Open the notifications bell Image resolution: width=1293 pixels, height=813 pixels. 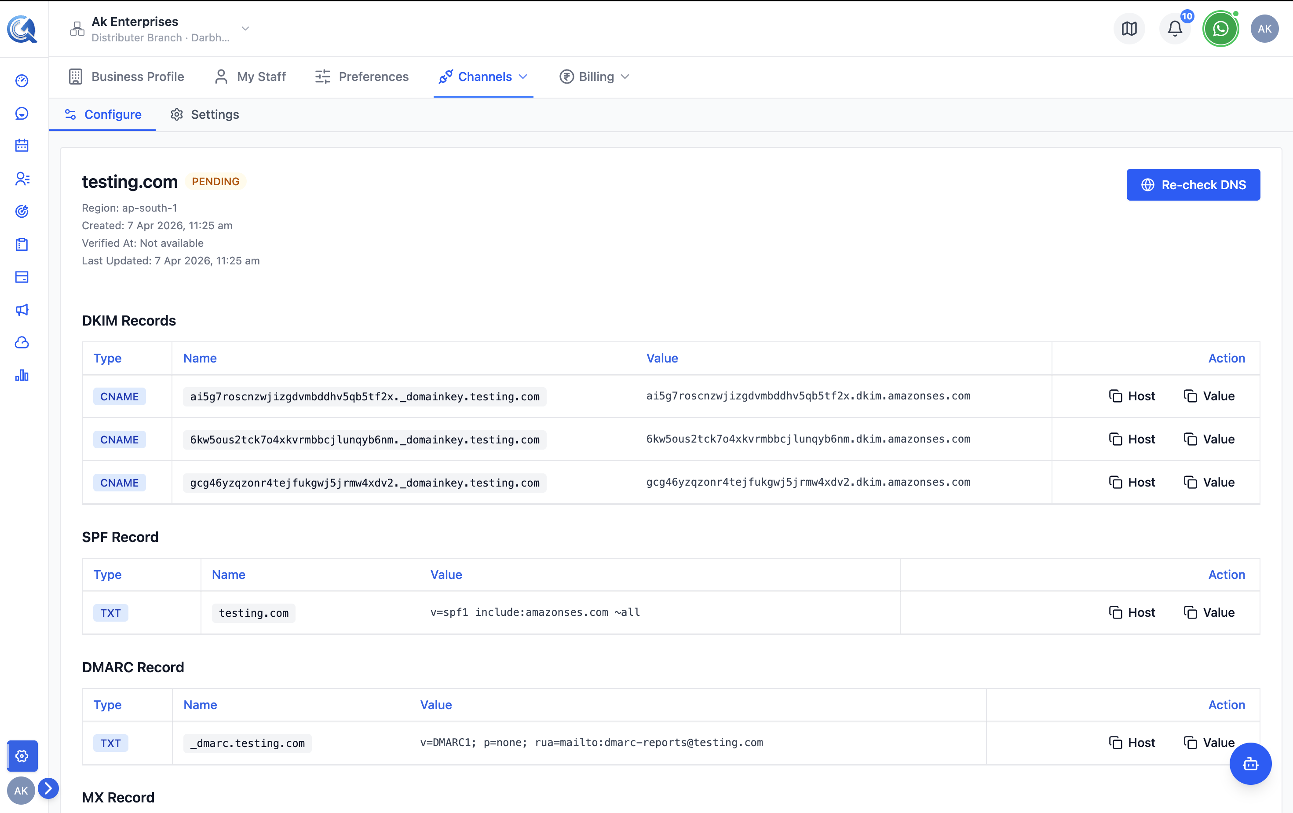click(1175, 29)
